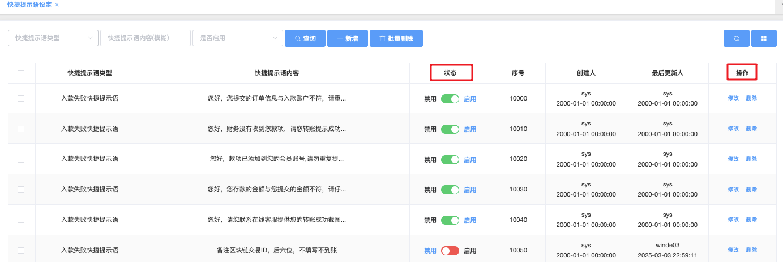Toggle the status switch for row 10000
This screenshot has height=262, width=783.
pyautogui.click(x=450, y=99)
